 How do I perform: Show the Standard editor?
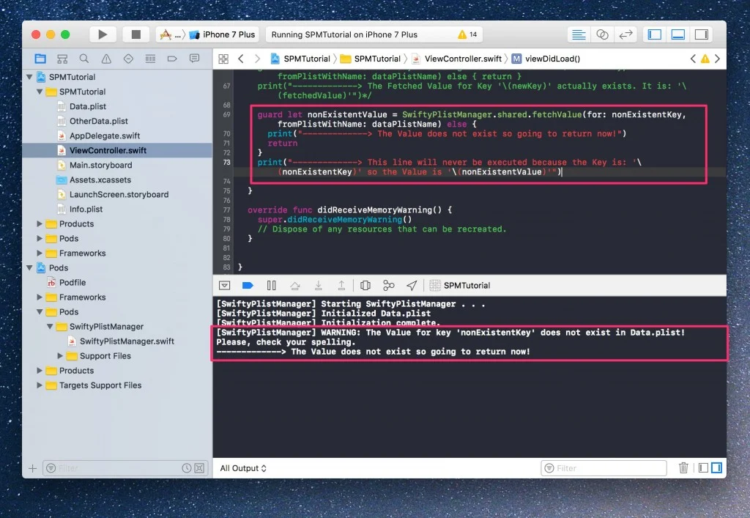point(579,34)
